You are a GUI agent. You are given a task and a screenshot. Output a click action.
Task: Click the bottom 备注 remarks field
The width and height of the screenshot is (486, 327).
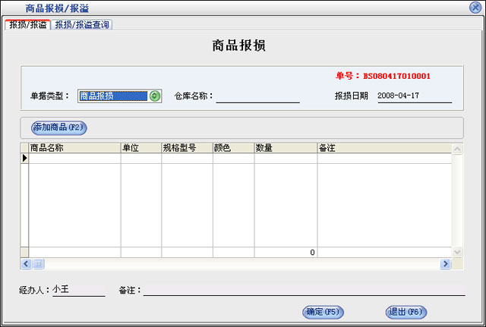pyautogui.click(x=304, y=290)
